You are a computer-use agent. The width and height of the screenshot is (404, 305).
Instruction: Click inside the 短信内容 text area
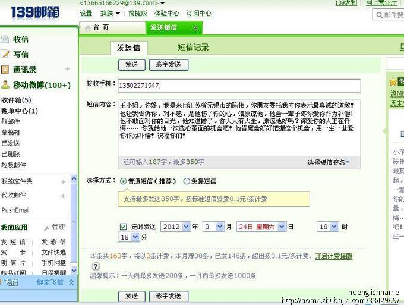coord(239,128)
